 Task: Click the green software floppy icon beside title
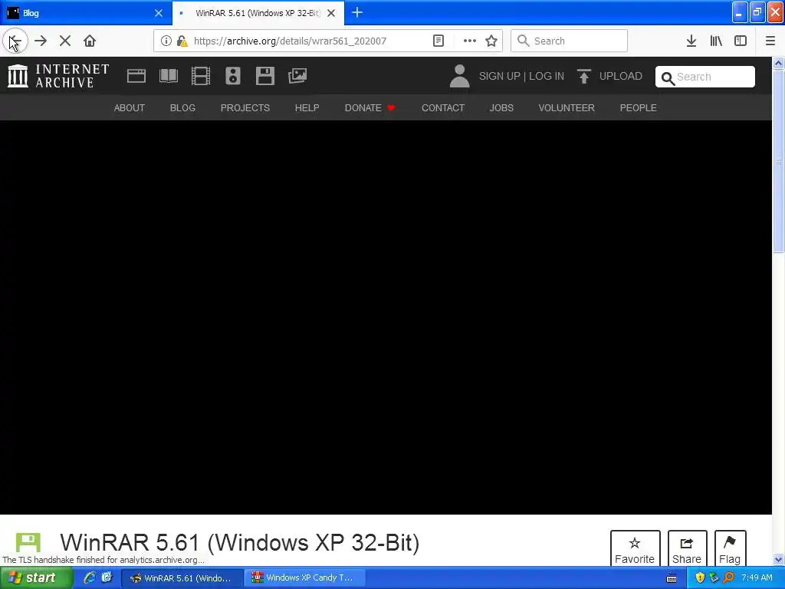[28, 544]
